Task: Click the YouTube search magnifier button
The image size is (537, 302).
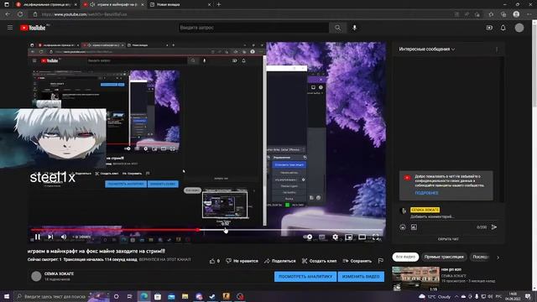Action: (337, 28)
